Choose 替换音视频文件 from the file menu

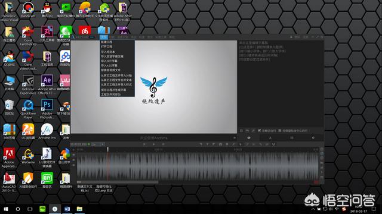tap(110, 70)
